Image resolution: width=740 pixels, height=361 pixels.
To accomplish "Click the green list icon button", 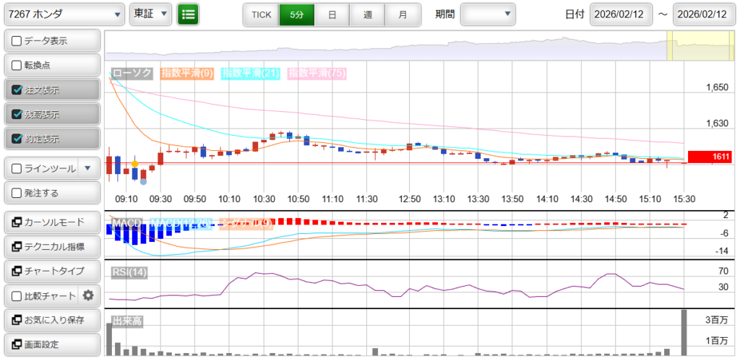I will tap(188, 14).
